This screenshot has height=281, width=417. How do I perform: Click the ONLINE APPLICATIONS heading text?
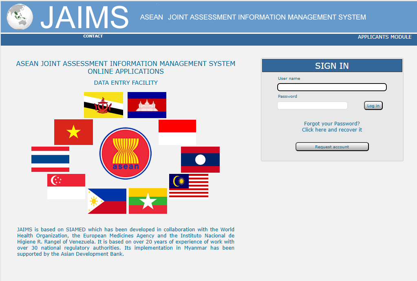126,71
